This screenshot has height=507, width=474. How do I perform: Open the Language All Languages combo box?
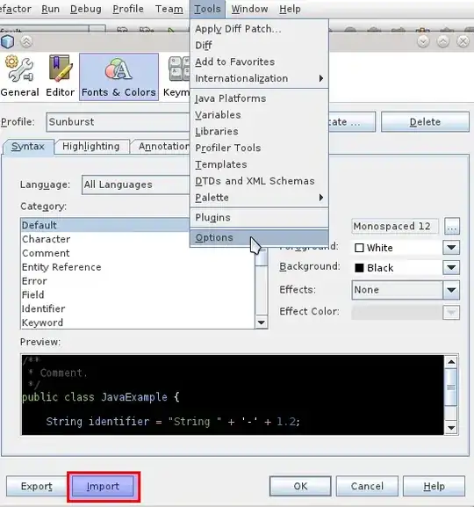tap(136, 185)
